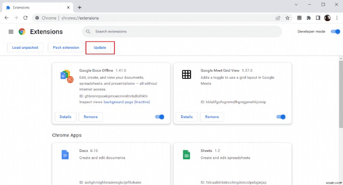Click the Update button
The image size is (343, 185).
(100, 48)
